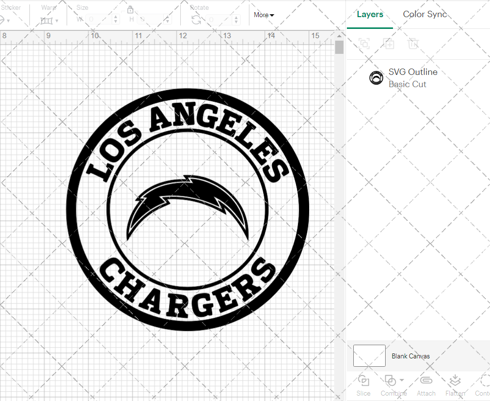Select the Los Angeles Chargers logo on canvas
The width and height of the screenshot is (490, 401).
click(x=188, y=209)
